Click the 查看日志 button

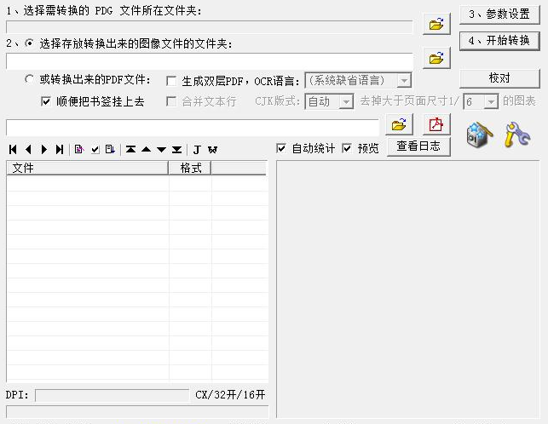[x=418, y=146]
